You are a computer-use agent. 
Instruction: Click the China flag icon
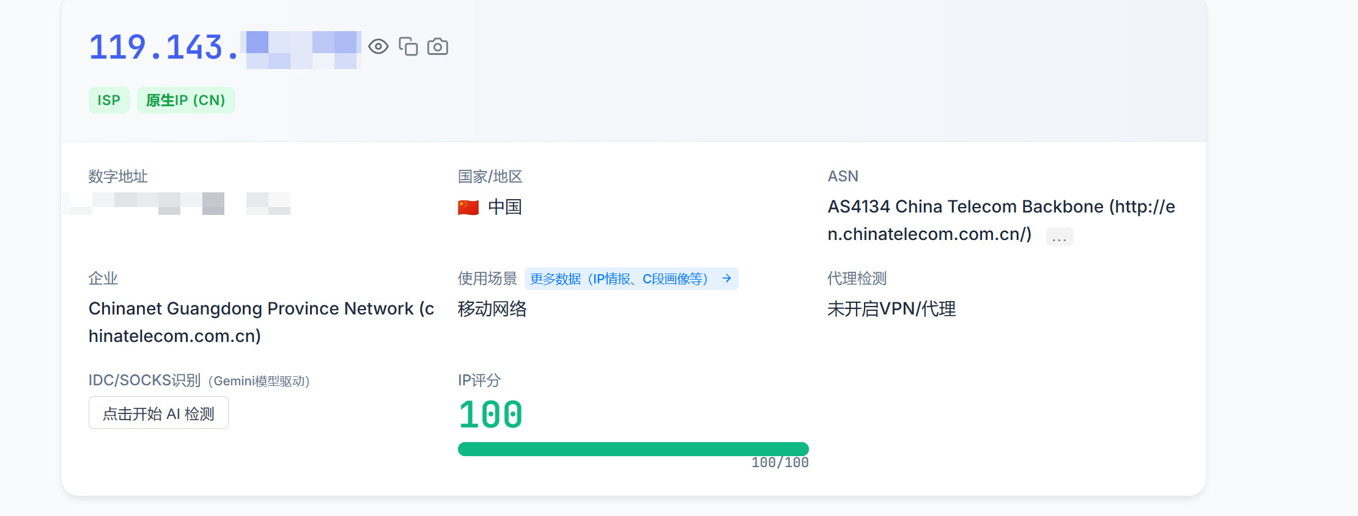click(468, 208)
